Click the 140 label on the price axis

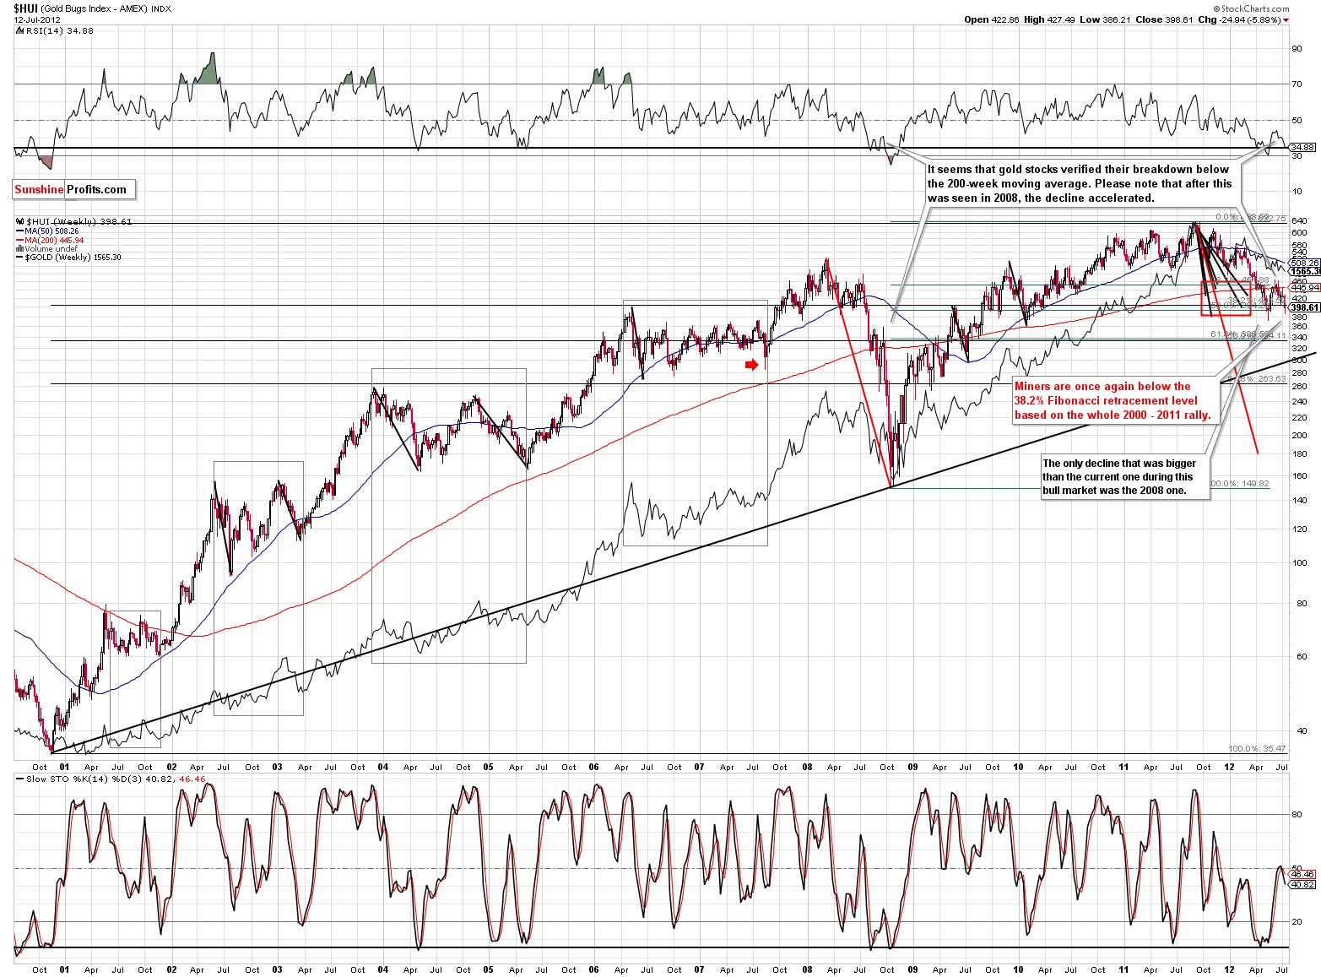pyautogui.click(x=1299, y=501)
